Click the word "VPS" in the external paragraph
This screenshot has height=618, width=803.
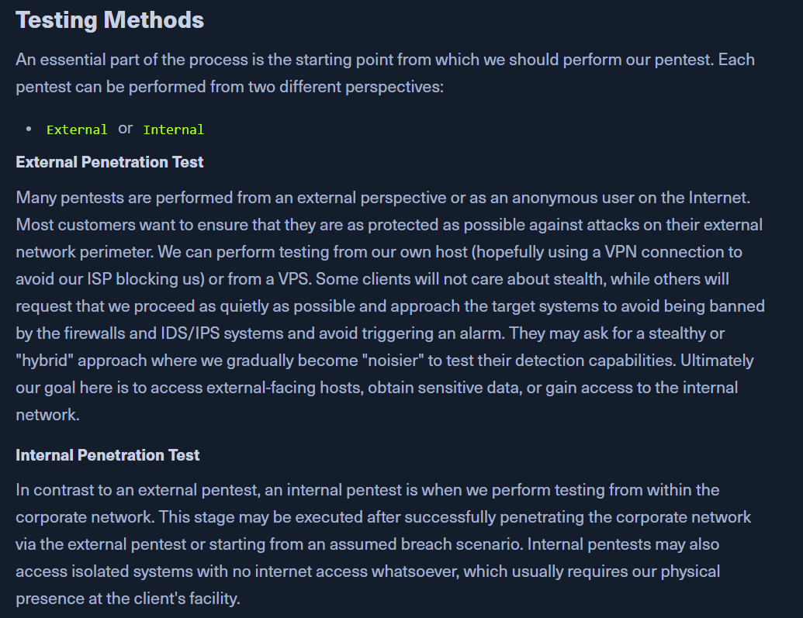pos(293,279)
